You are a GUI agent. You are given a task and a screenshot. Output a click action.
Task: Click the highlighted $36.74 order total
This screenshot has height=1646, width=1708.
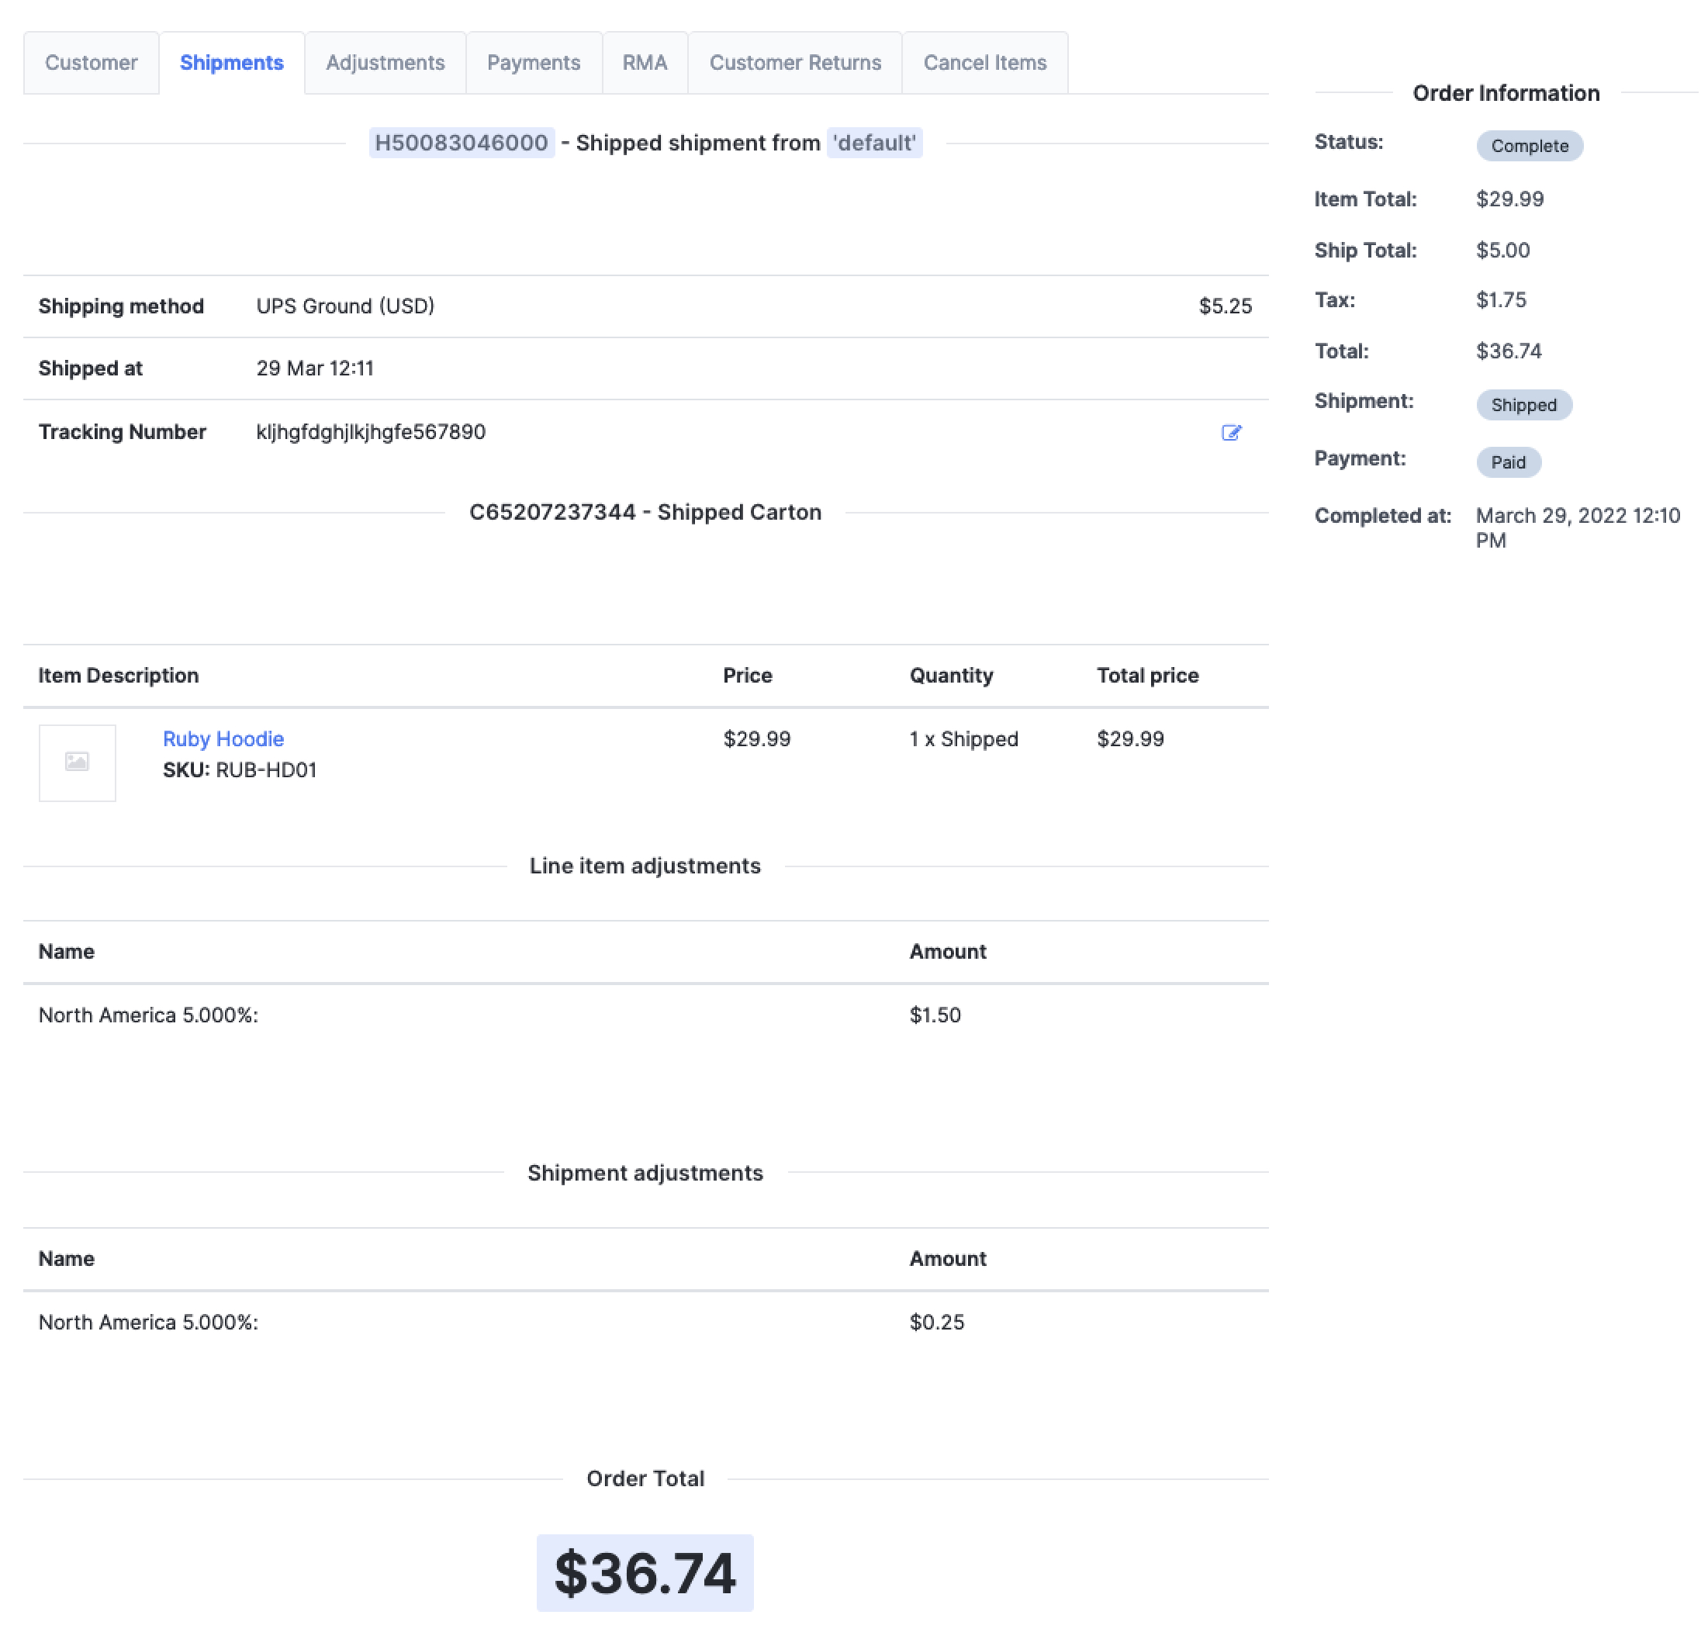click(645, 1573)
